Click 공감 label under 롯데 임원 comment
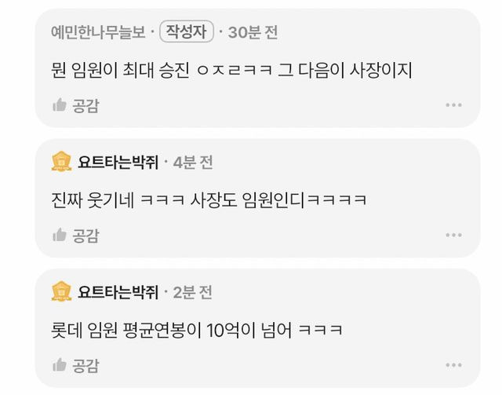502x395 pixels. 85,365
